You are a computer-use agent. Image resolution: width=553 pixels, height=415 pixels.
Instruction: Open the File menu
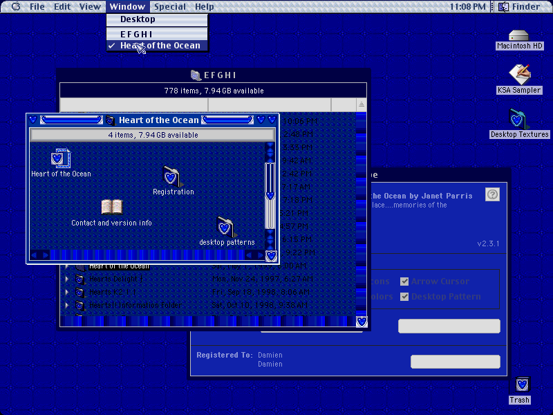(x=37, y=6)
